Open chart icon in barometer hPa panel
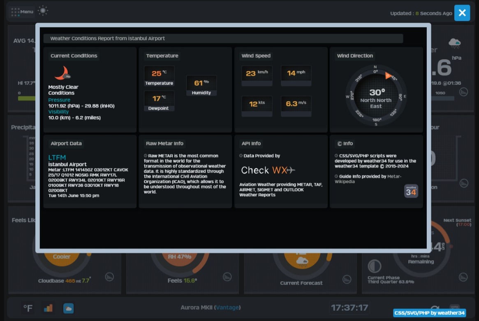 pos(463,92)
